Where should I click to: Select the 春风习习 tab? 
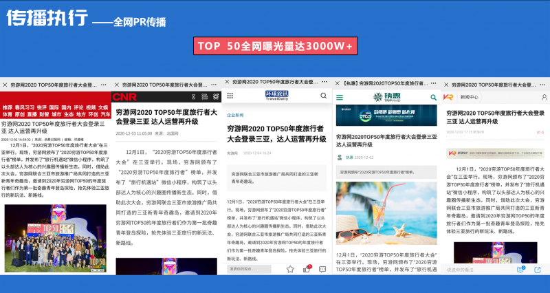(25, 107)
